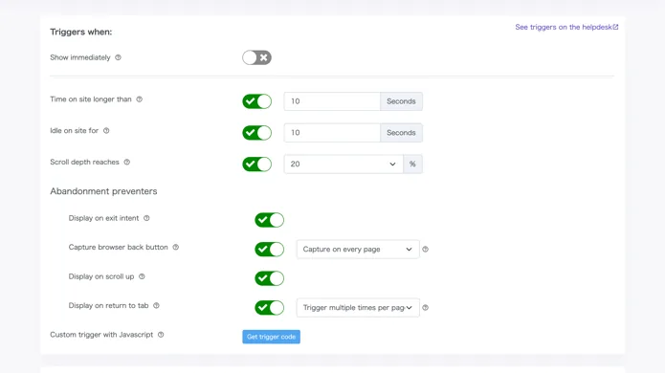Expand Trigger multiple times per page dropdown
Image resolution: width=665 pixels, height=373 pixels.
pos(358,308)
